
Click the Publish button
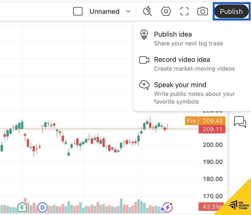pos(231,12)
